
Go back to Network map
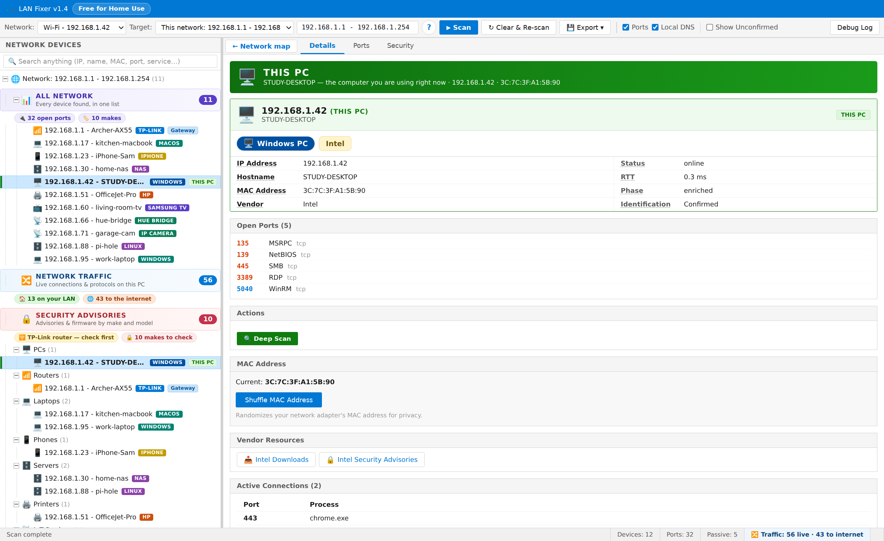[x=261, y=46]
